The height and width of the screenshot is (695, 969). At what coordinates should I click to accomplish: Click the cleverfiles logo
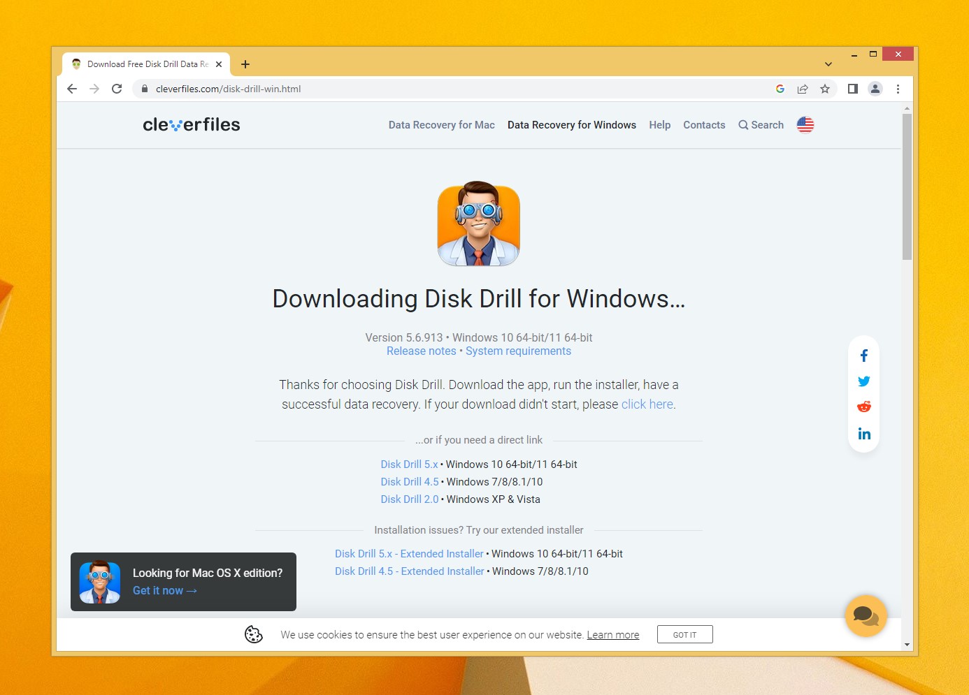(x=192, y=125)
